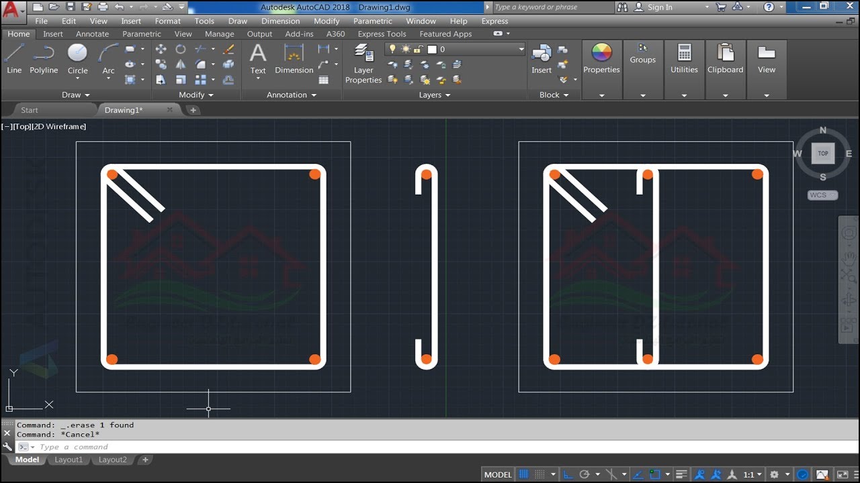
Task: Toggle layer 0 lightbulb on/off
Action: point(393,49)
